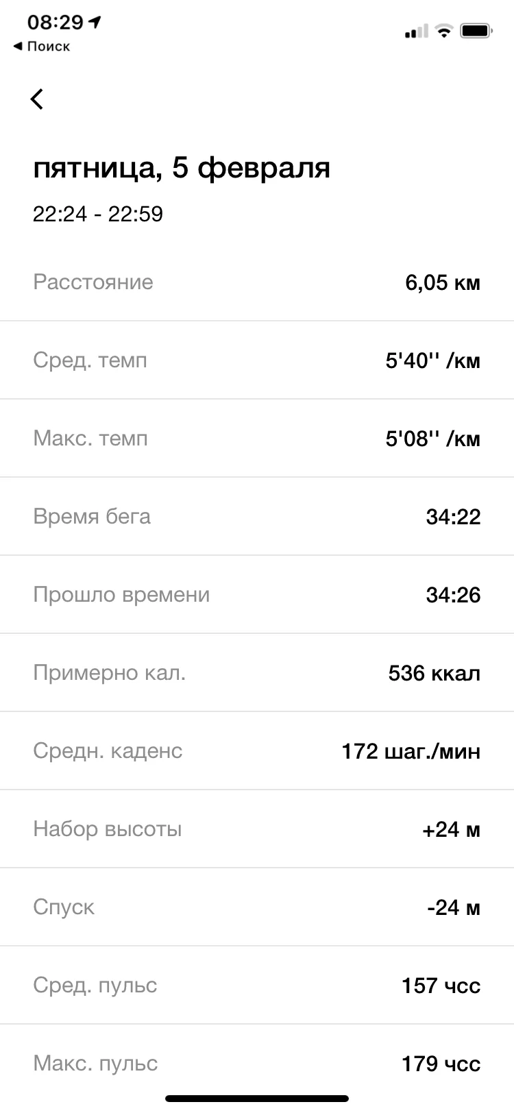Return to Поиск via status bar link
This screenshot has height=1113, width=514.
[42, 47]
